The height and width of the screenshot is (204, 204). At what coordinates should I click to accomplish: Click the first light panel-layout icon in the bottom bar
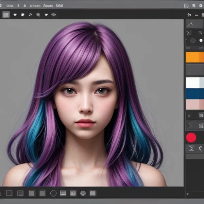pos(63,193)
